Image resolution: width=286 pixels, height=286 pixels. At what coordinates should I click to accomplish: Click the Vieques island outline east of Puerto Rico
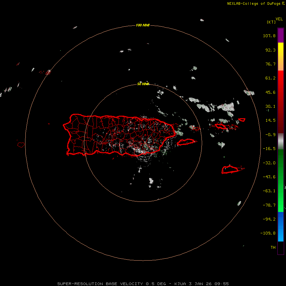point(186,142)
